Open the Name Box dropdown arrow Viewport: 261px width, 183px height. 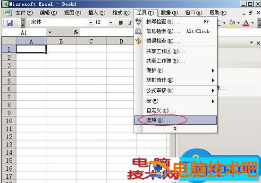(50, 32)
